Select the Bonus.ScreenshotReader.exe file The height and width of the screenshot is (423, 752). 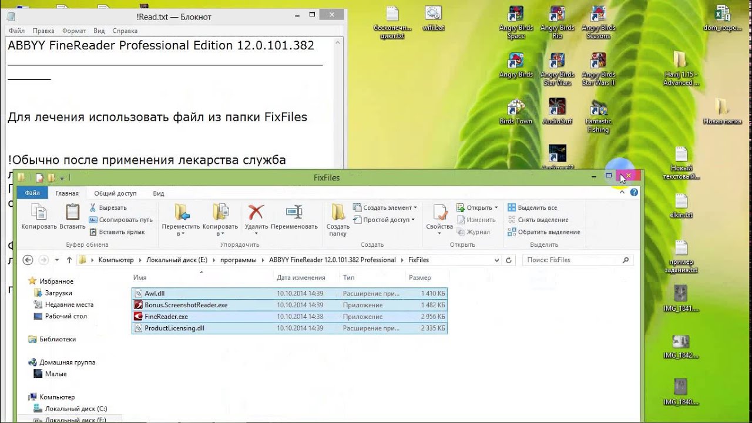tap(290, 305)
